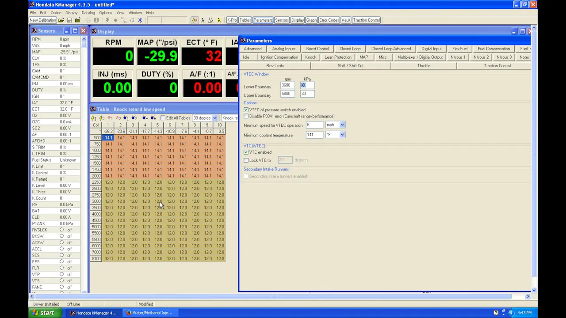Screen dimensions: 566x318
Task: Click the folder icon right of Save
Action: tap(77, 20)
